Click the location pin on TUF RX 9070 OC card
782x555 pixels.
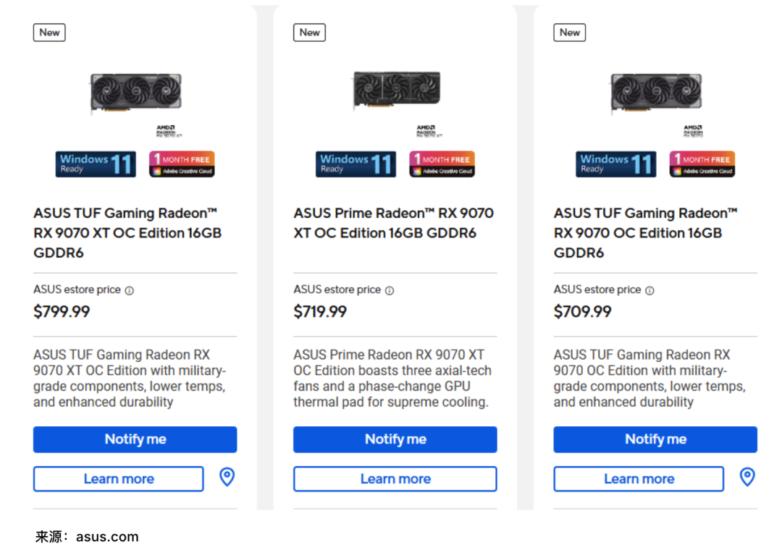(x=747, y=477)
